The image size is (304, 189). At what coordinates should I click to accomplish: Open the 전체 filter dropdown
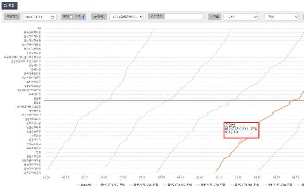281,17
